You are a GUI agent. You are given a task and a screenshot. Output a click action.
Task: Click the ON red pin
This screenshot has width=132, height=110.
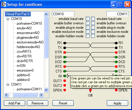click(90, 90)
